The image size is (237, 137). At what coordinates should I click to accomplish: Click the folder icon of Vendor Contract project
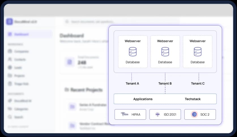point(72,126)
